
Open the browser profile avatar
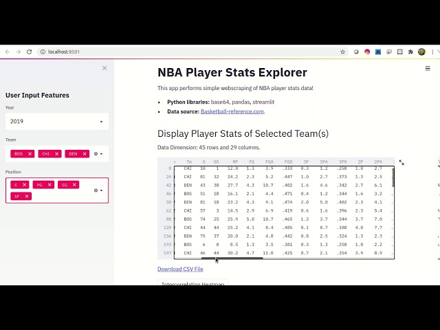coord(421,52)
